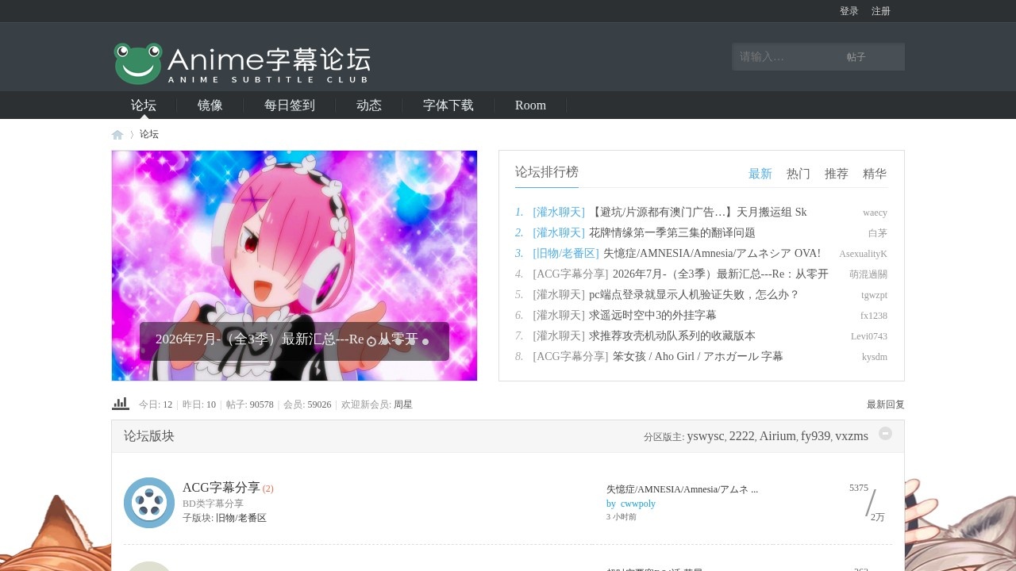
Task: Click the 登录 link
Action: pyautogui.click(x=849, y=11)
